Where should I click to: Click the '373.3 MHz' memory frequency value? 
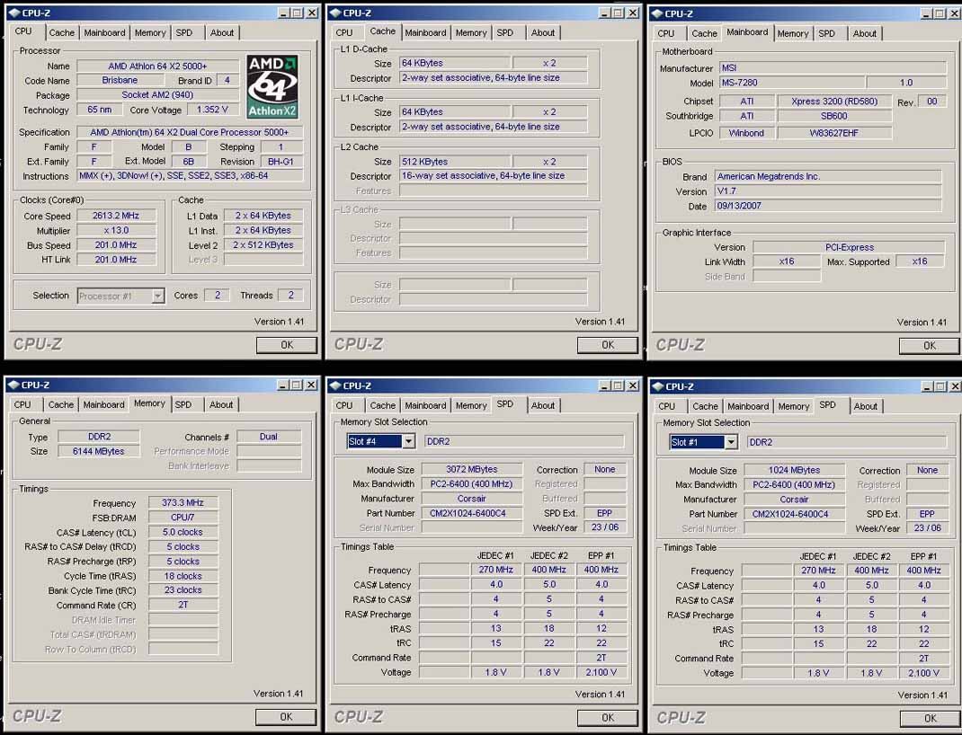pos(183,502)
